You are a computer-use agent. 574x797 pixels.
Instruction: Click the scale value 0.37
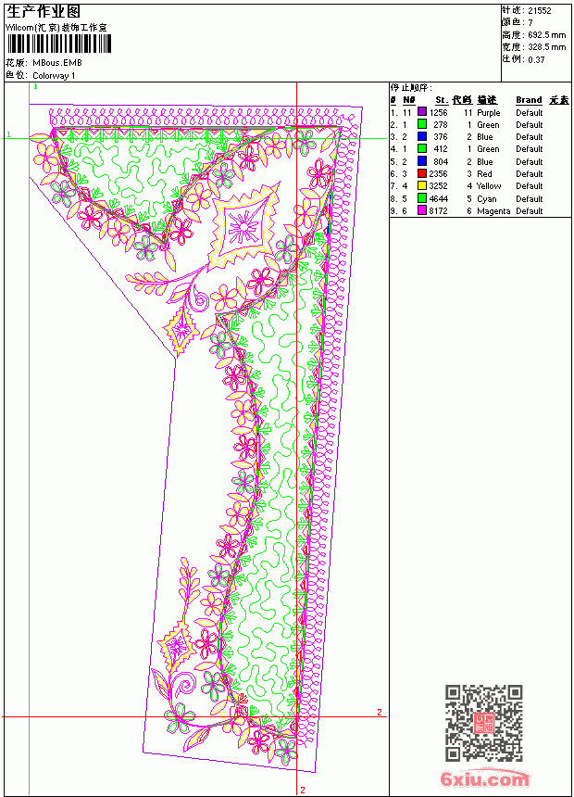coord(536,59)
